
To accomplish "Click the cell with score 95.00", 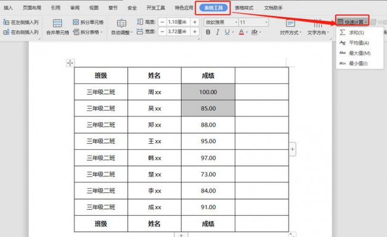I will (x=208, y=141).
